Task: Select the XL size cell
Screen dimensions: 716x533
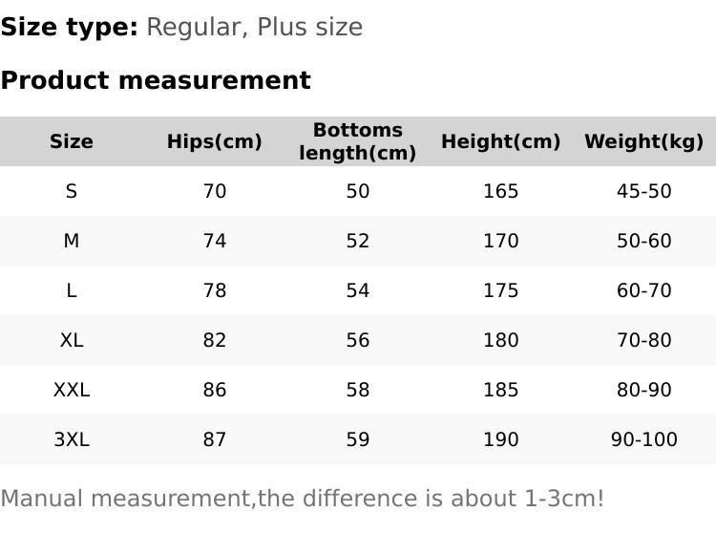Action: (72, 341)
